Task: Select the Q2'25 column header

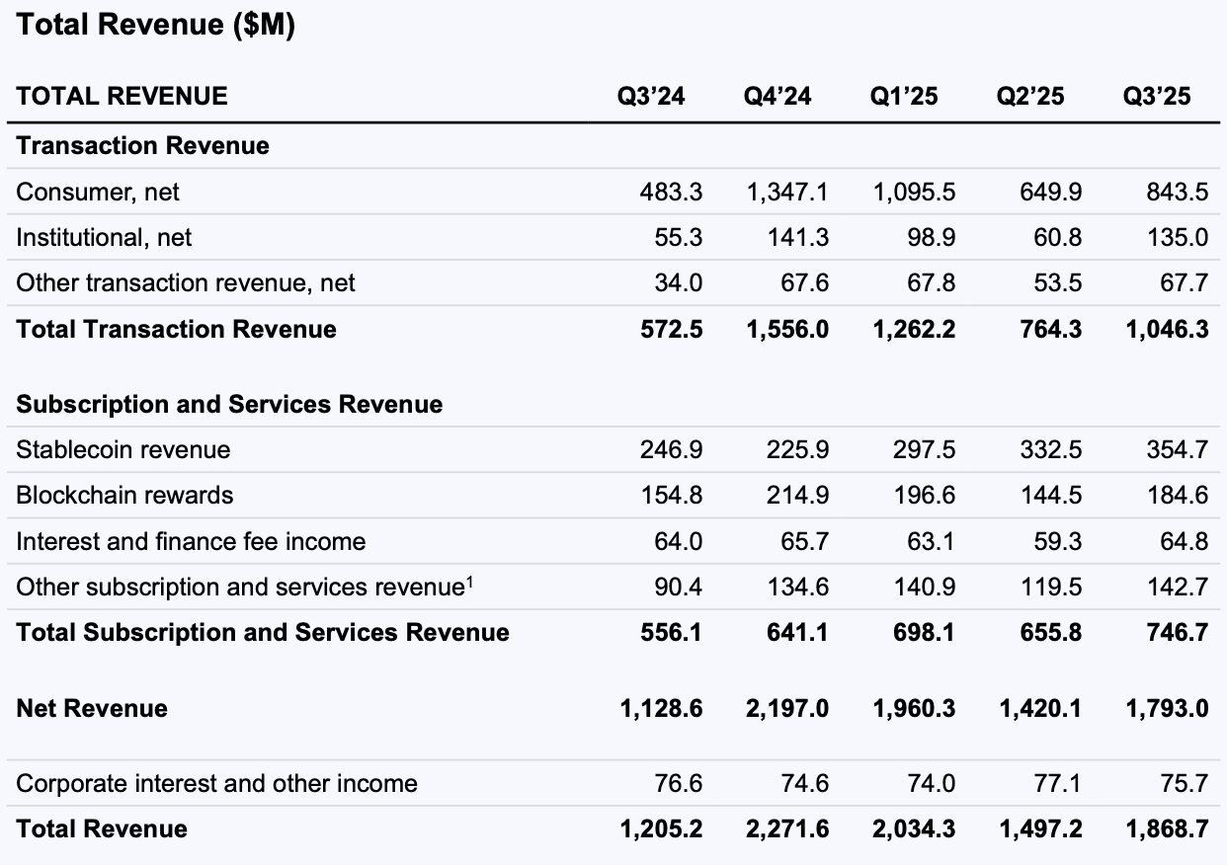Action: click(1028, 96)
